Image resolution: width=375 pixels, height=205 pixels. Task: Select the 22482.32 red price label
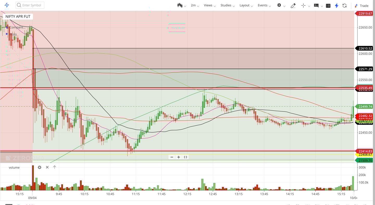point(365,116)
